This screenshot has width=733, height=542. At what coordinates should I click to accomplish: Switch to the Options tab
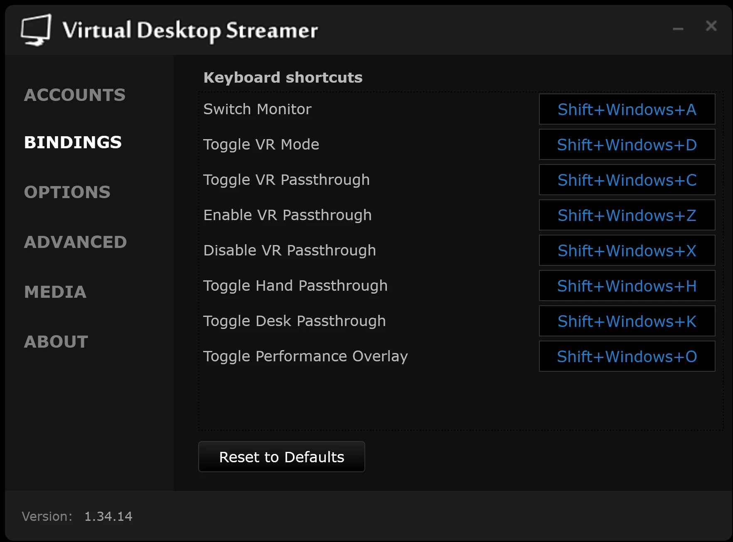[67, 192]
